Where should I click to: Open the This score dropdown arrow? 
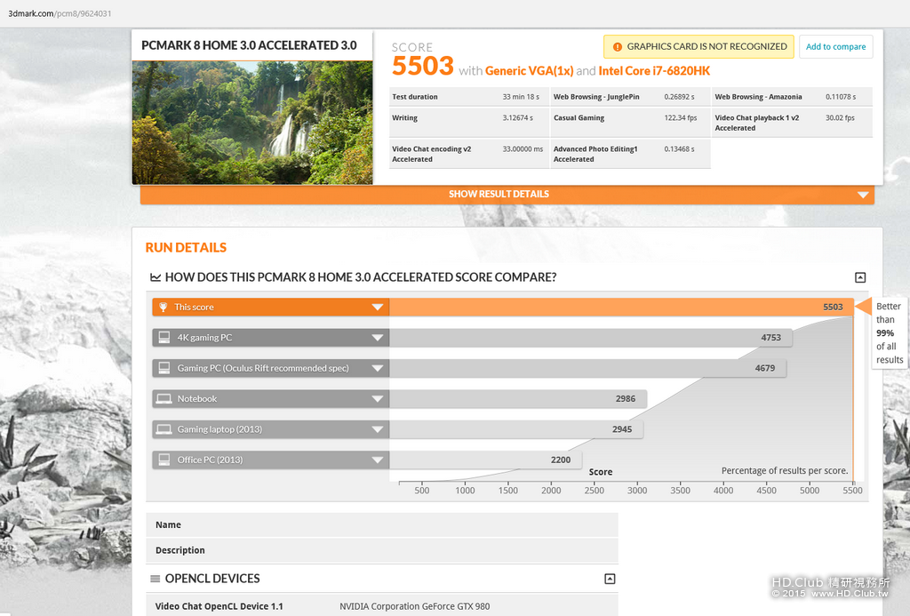[x=377, y=308]
